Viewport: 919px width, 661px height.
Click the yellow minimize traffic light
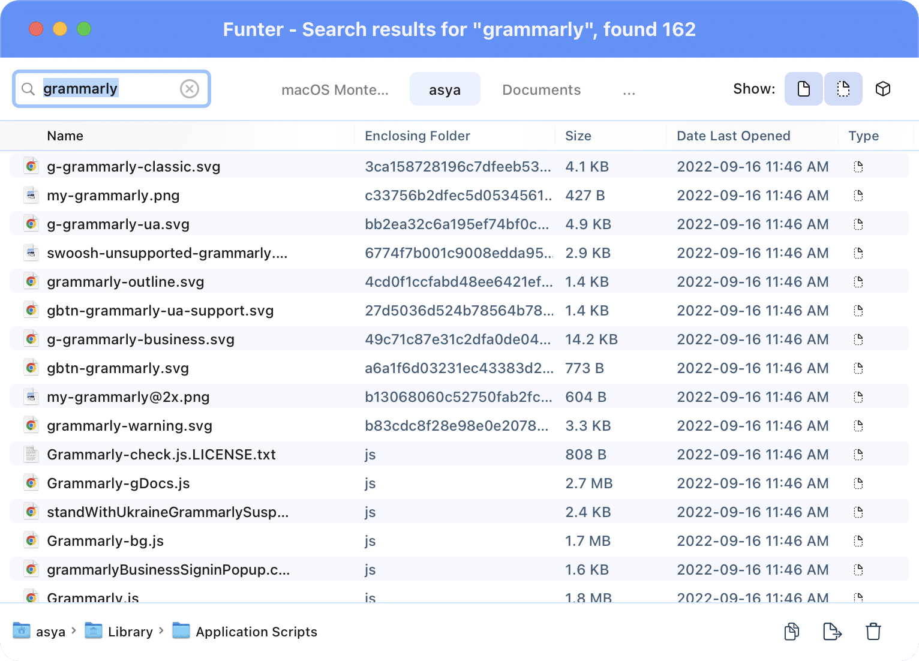tap(60, 29)
